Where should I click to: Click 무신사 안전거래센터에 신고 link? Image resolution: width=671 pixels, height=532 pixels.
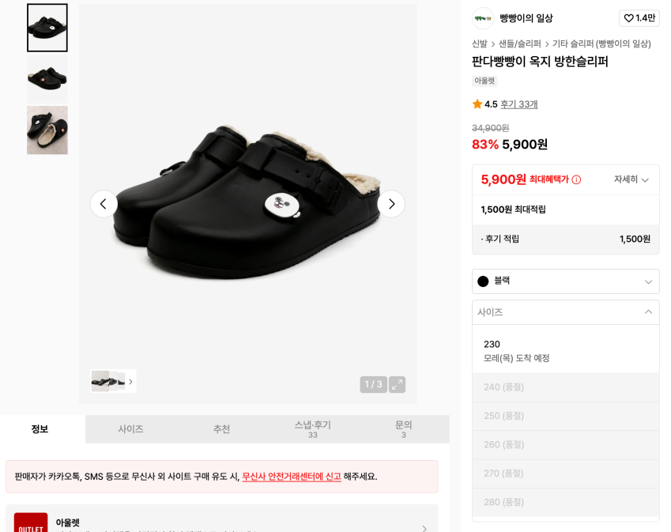292,477
